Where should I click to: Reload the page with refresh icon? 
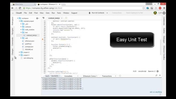20,8
